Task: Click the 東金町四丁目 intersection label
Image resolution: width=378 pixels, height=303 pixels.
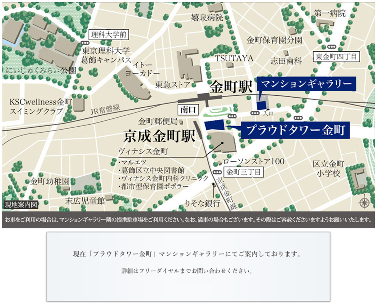Action: 337,57
